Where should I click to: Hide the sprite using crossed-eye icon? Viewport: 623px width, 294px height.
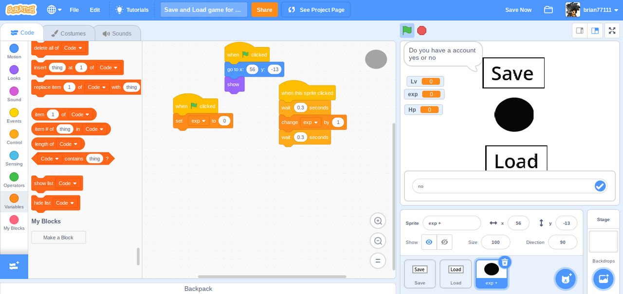pos(444,242)
